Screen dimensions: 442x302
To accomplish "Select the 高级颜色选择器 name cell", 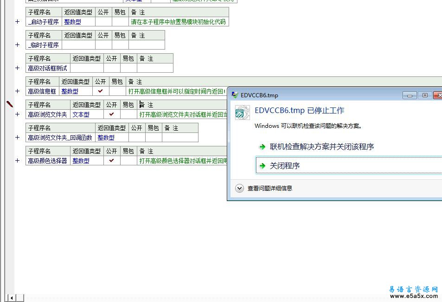I will [48, 160].
